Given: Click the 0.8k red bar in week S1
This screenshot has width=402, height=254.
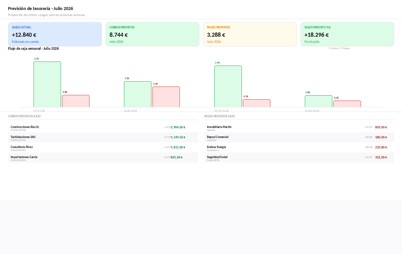Looking at the screenshot, I should (76, 101).
